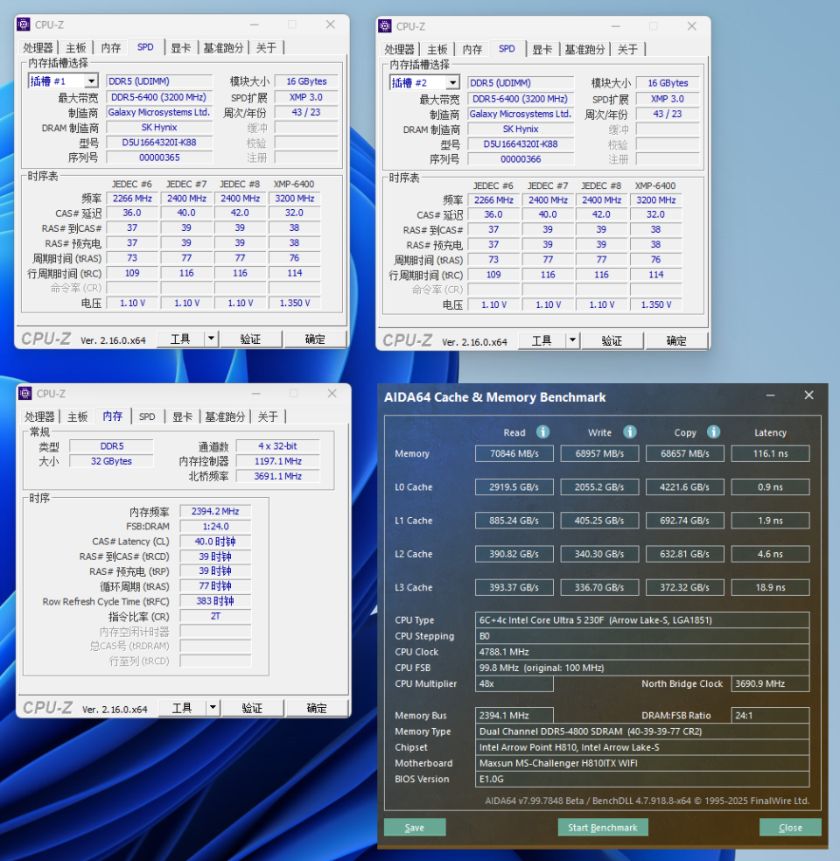The width and height of the screenshot is (840, 861).
Task: Click Row Refresh Cycle Time value 383 时钟
Action: 215,601
